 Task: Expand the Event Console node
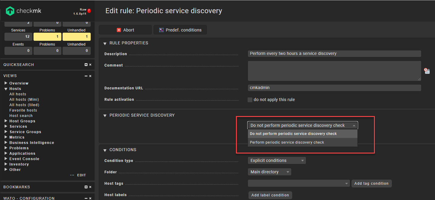pyautogui.click(x=6, y=159)
